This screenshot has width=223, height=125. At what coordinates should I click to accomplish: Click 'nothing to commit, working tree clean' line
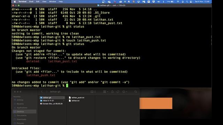[45, 34]
